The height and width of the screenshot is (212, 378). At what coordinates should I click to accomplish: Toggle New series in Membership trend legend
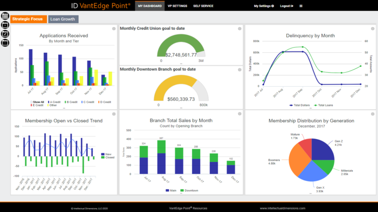click(106, 154)
